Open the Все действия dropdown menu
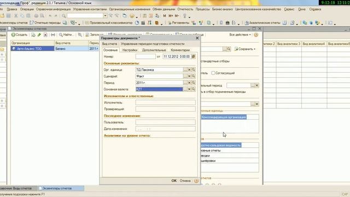 coord(240,35)
